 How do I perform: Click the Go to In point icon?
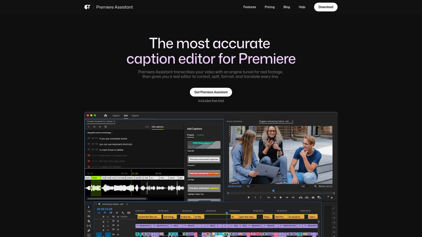[x=269, y=197]
